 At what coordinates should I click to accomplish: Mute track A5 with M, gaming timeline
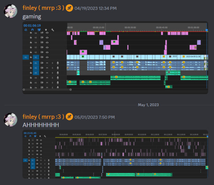coord(47,82)
